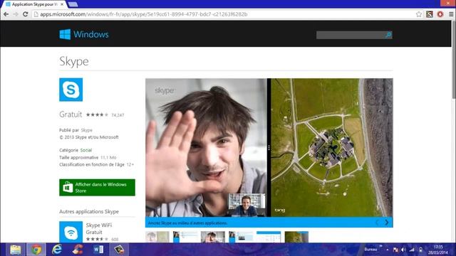Click the Skype page heading
The width and height of the screenshot is (456, 256).
coord(74,61)
